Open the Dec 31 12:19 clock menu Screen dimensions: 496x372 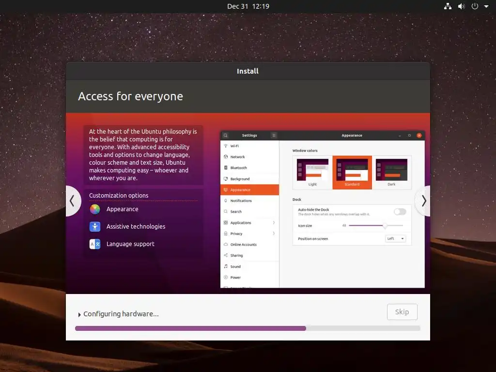(x=248, y=6)
